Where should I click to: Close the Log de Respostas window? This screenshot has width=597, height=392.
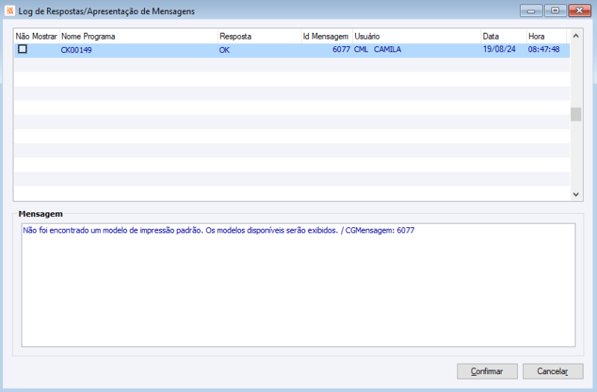point(580,10)
